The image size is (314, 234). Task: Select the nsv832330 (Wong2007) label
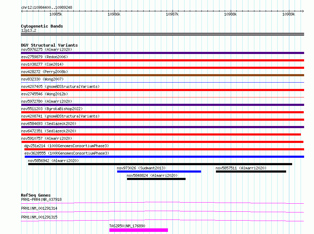coord(42,79)
